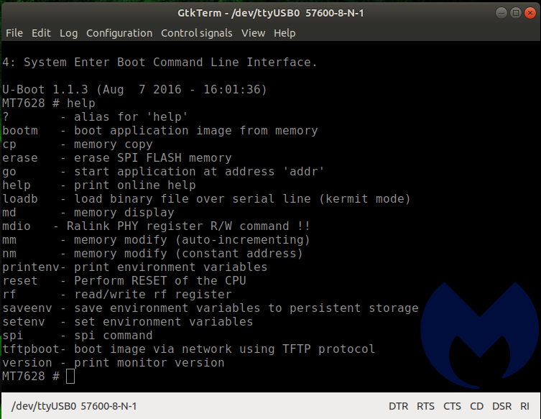This screenshot has width=541, height=419.
Task: Click the terminal cursor at the last MT7628 prompt
Action: click(x=70, y=376)
